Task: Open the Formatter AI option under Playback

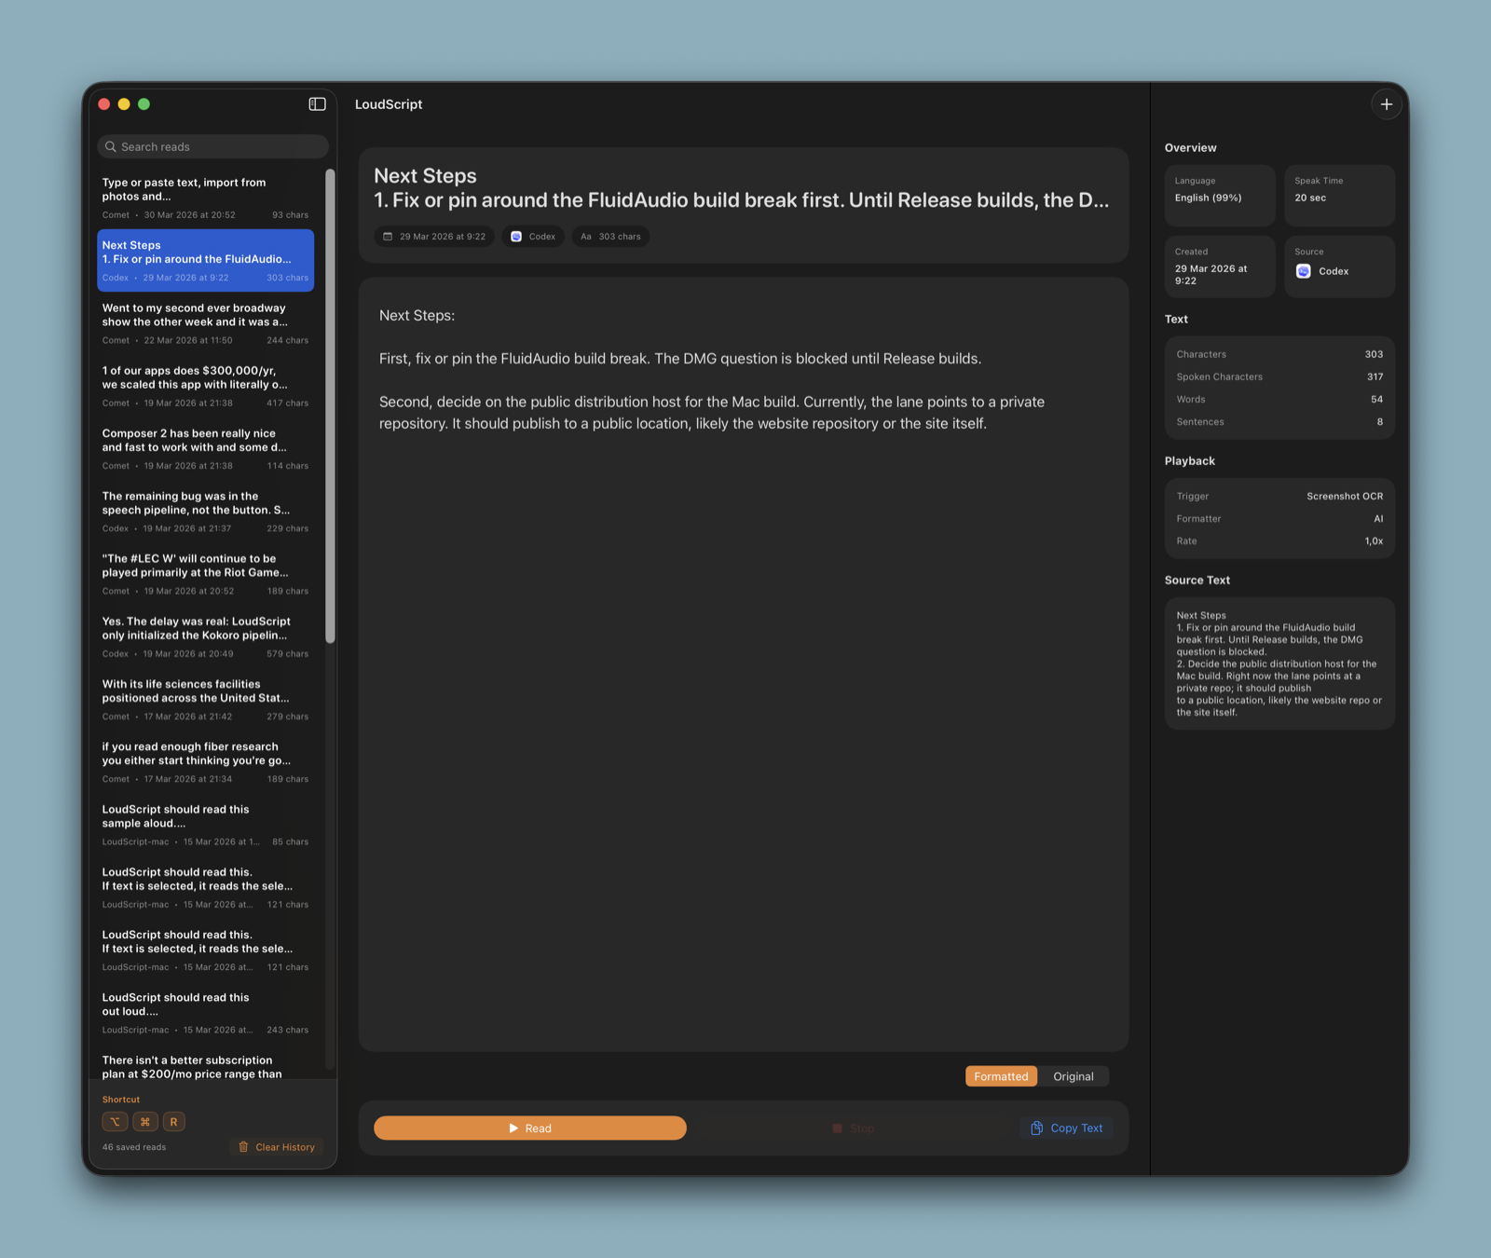Action: click(x=1279, y=518)
